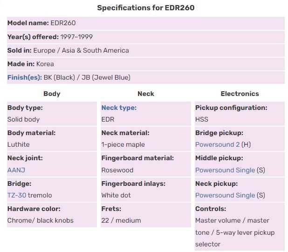288x252 pixels.
Task: Click the Electronics column header
Action: coord(240,94)
